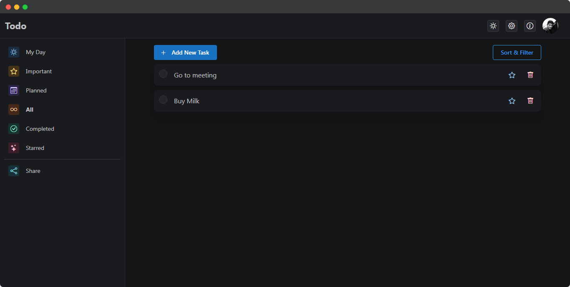Open the Starred sparkle icon

[x=13, y=148]
